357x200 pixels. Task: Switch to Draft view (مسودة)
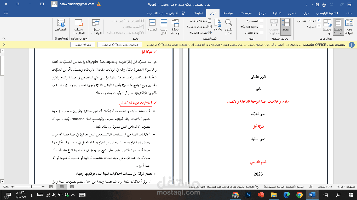coord(314,27)
